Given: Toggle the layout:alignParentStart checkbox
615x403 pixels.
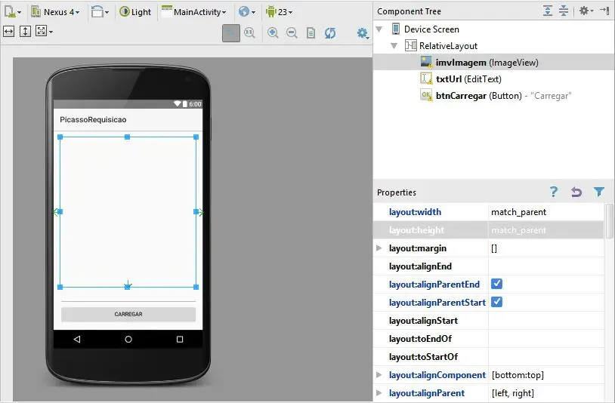Looking at the screenshot, I should click(496, 302).
